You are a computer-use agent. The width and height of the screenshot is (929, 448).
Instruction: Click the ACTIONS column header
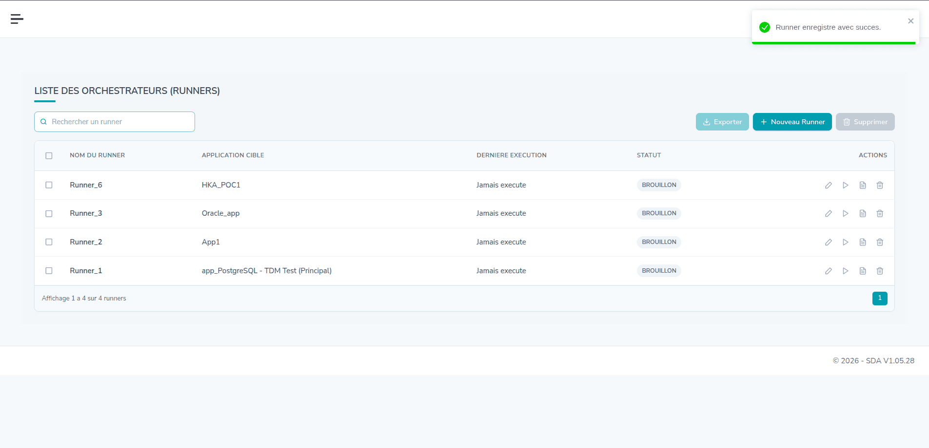pos(872,155)
